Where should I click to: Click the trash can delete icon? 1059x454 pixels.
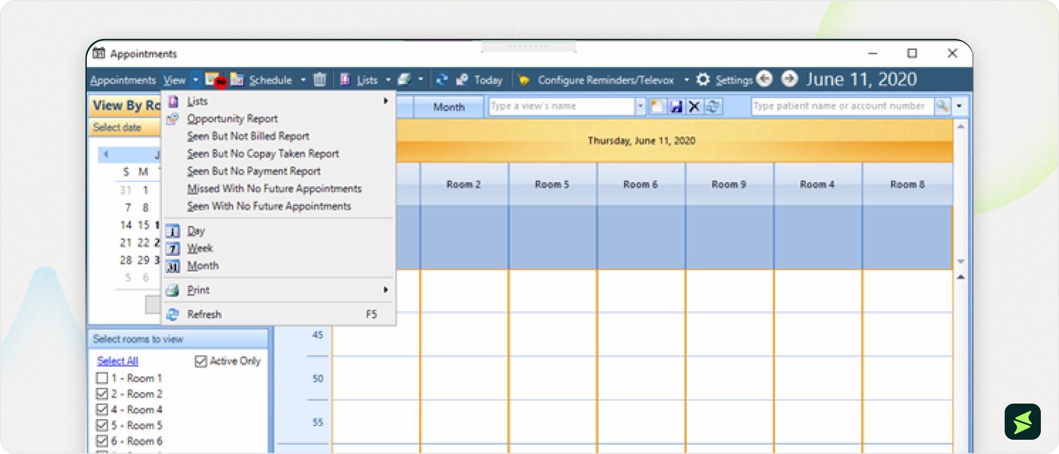[320, 80]
